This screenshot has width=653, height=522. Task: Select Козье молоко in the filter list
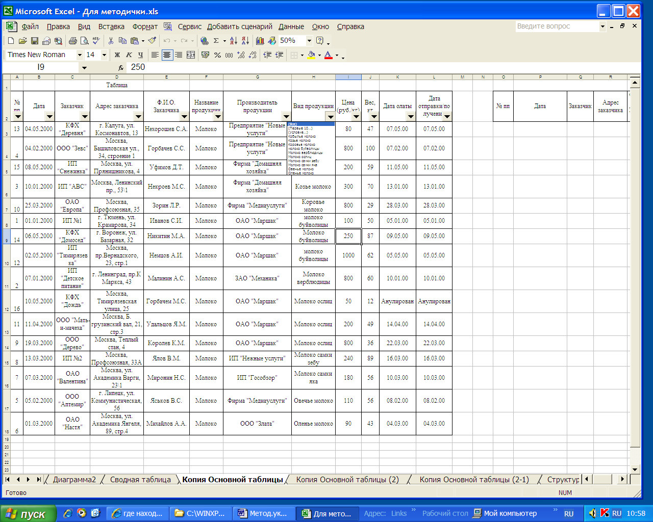(311, 140)
